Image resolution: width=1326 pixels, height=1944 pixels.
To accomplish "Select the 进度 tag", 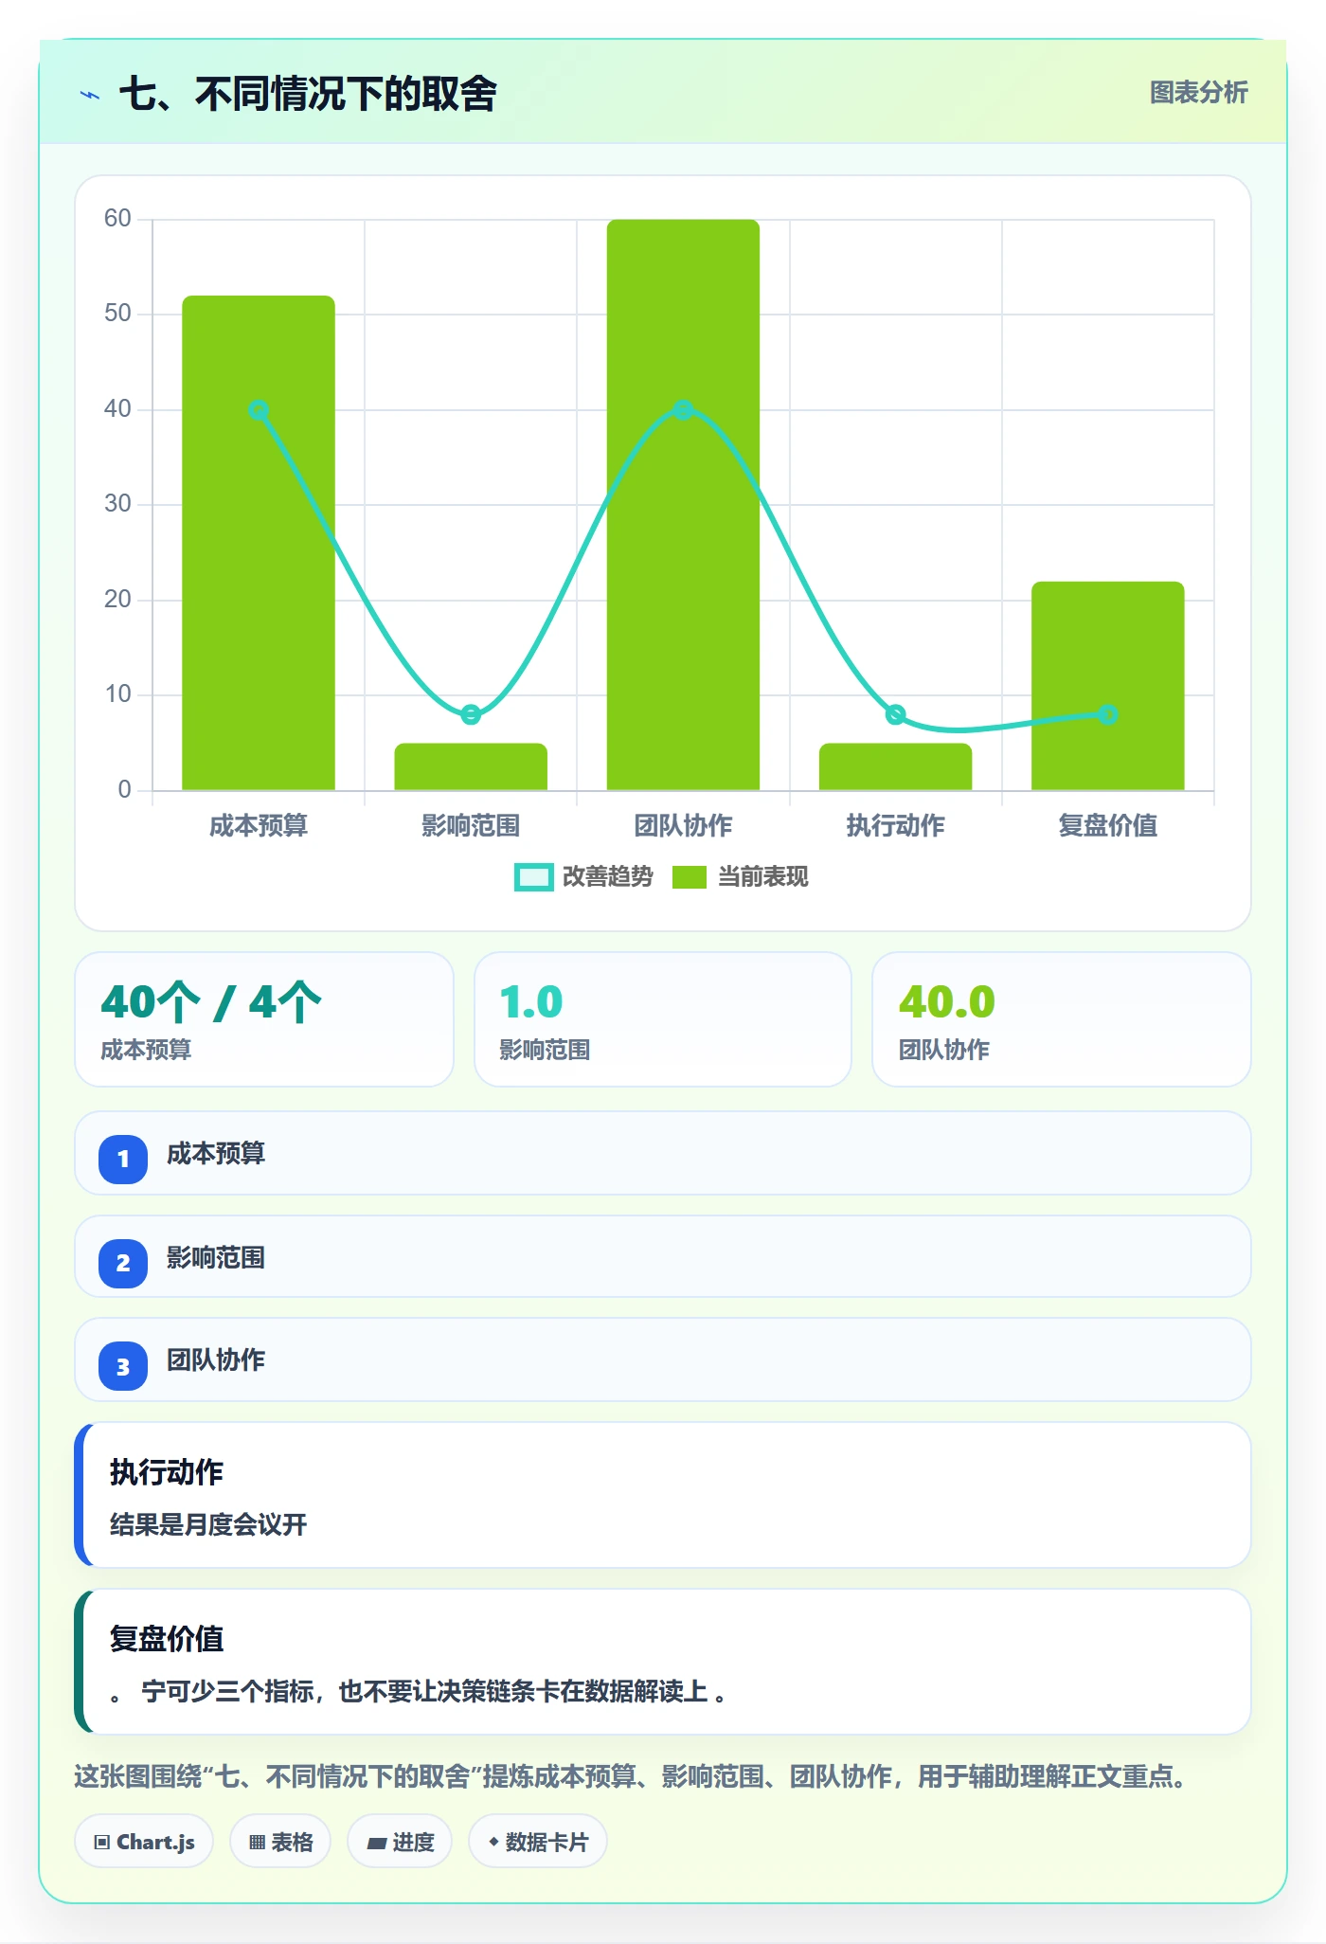I will [400, 1842].
